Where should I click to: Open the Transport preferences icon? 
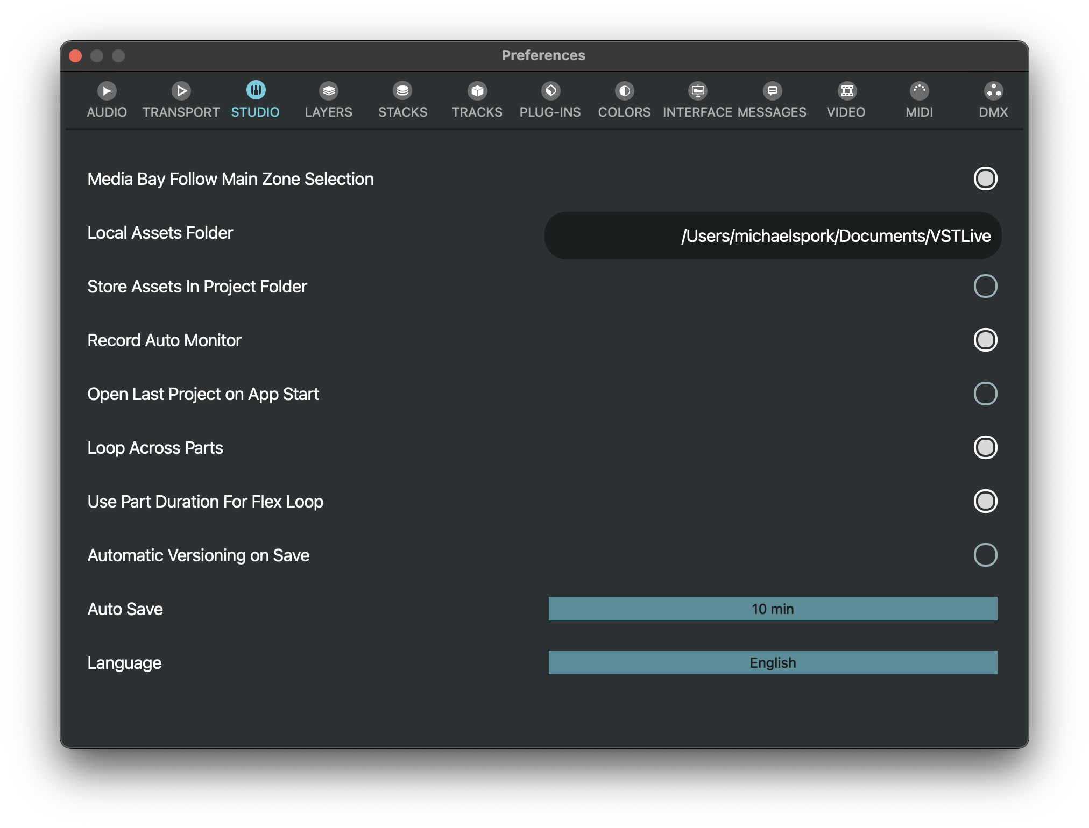coord(181,91)
